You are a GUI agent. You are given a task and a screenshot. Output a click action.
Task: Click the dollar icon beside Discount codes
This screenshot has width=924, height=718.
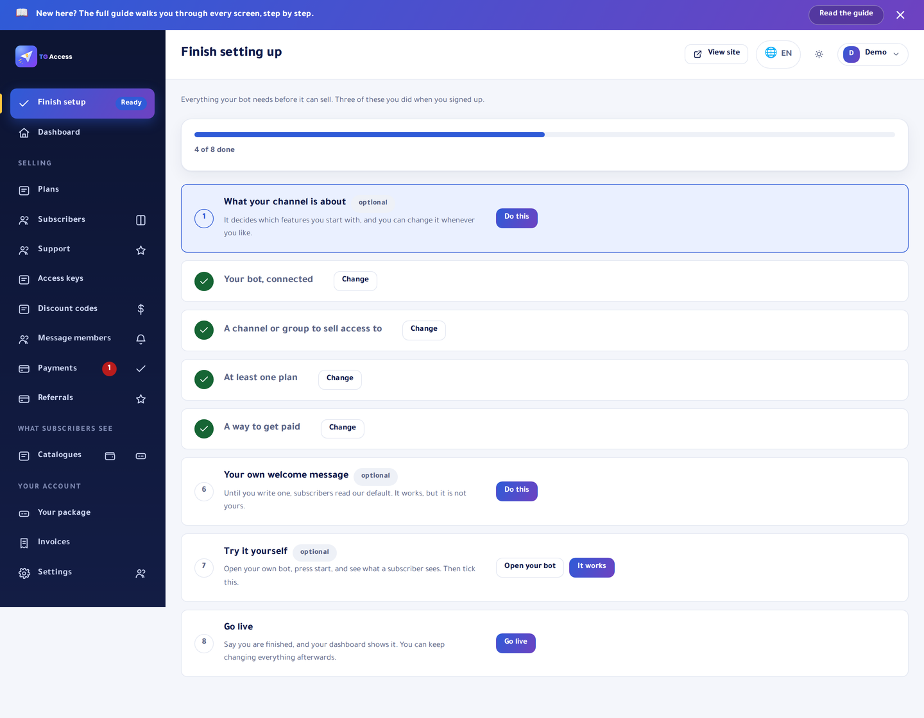point(141,309)
